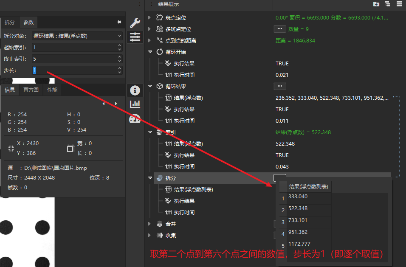The image size is (406, 267).
Task: Collapse the 循环开始 tree node
Action: click(150, 52)
